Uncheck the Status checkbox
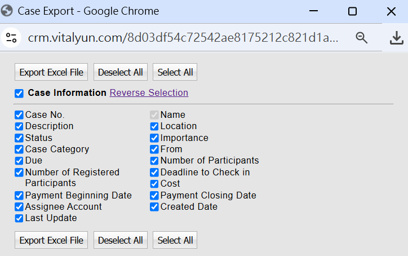 pos(19,138)
